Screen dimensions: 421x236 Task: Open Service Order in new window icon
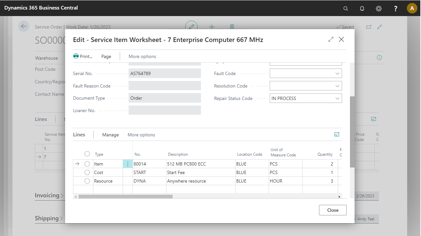click(369, 27)
